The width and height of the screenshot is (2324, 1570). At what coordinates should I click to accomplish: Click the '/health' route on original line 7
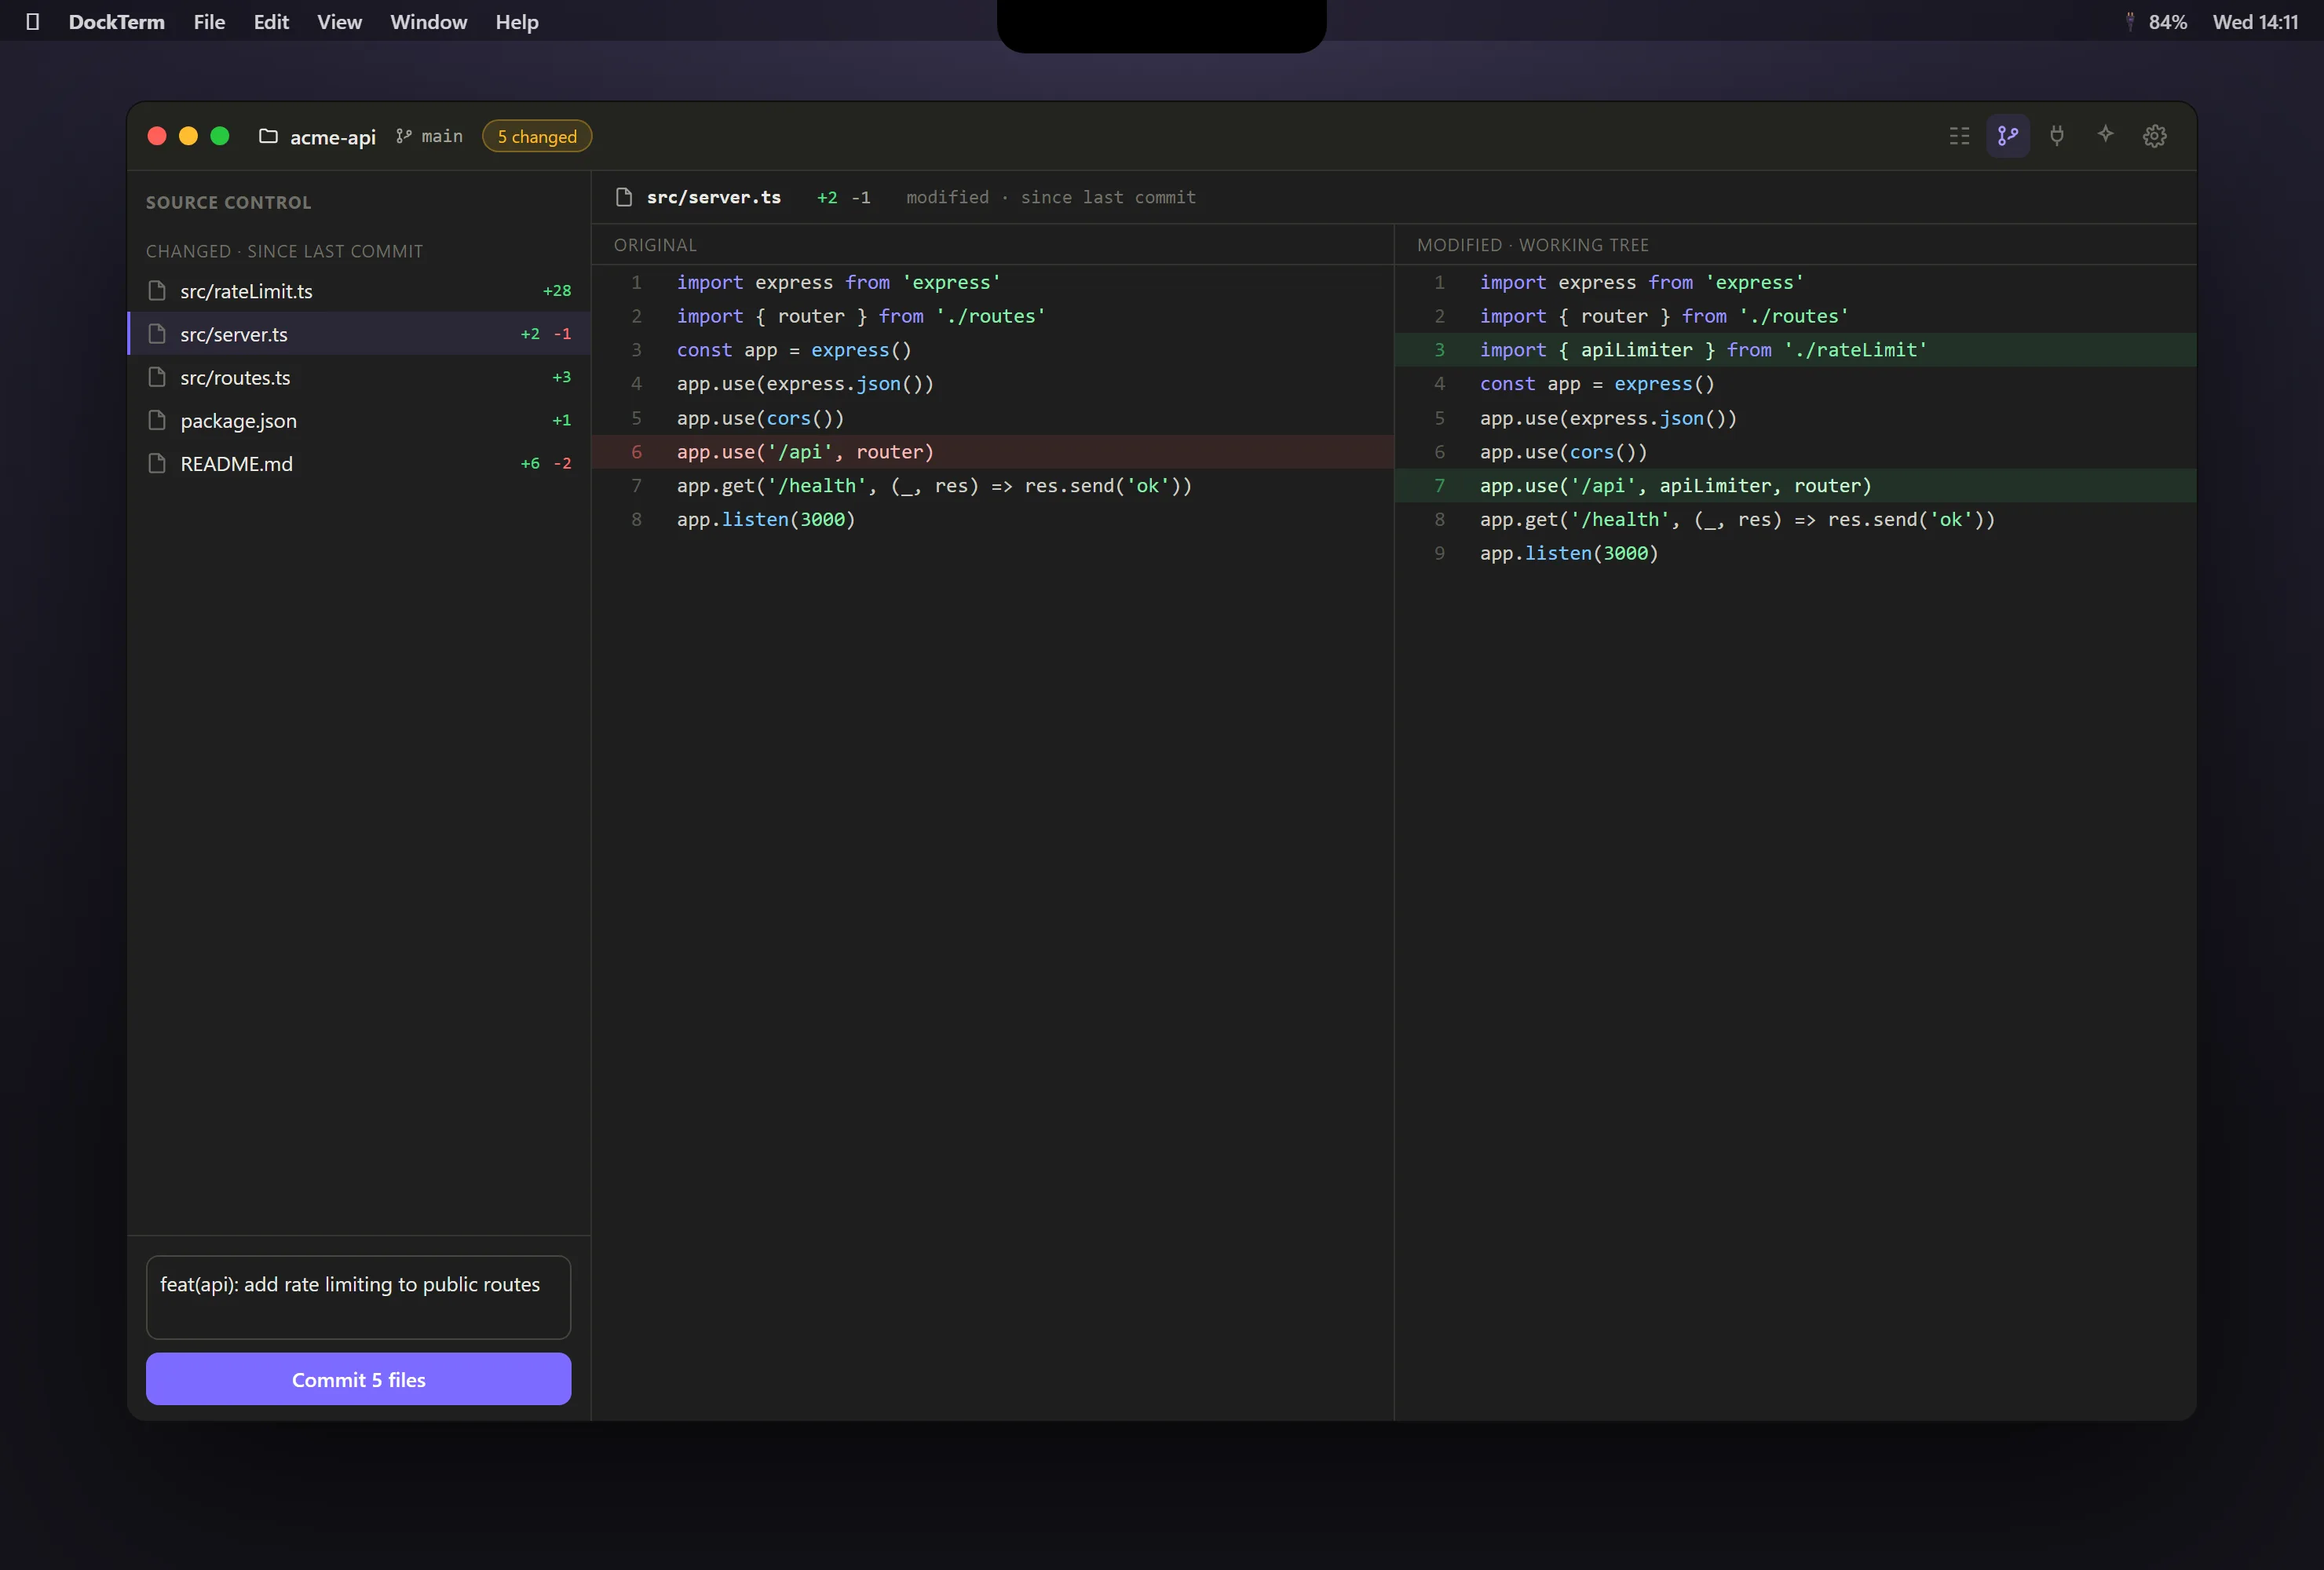[817, 486]
